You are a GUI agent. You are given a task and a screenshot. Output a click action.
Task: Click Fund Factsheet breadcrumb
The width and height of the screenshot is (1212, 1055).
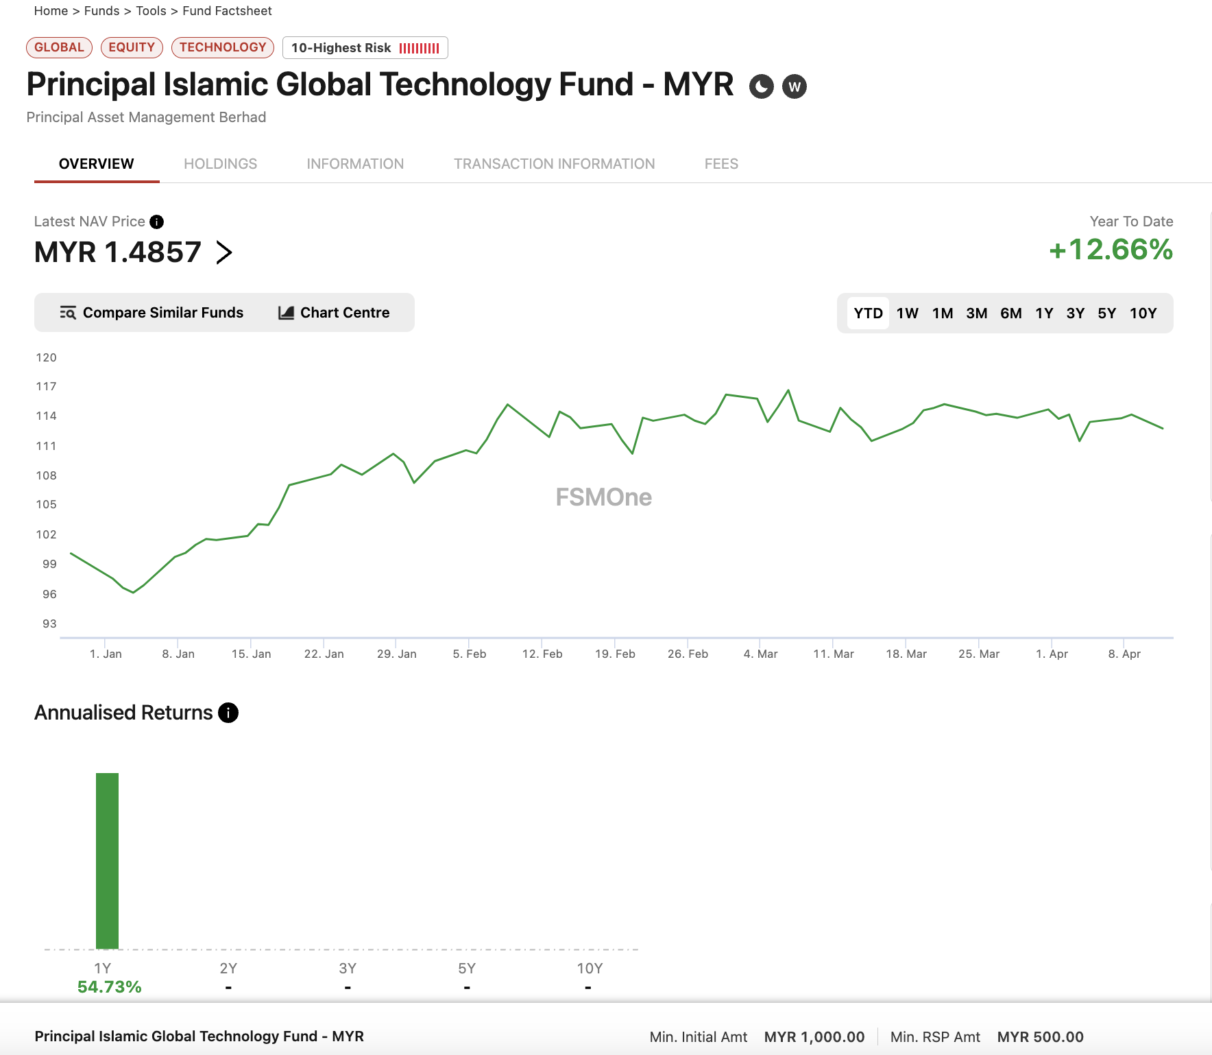227,11
